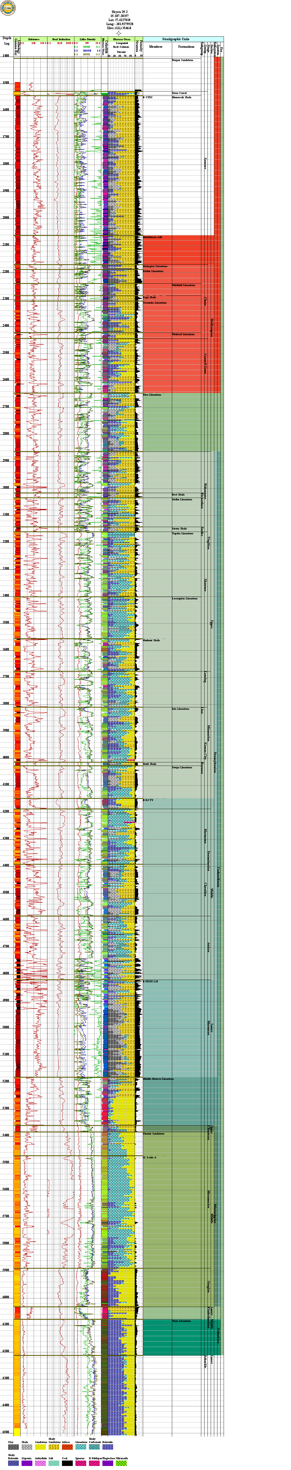Click the 1400 depth marker
The image size is (291, 1470).
[x=6, y=56]
